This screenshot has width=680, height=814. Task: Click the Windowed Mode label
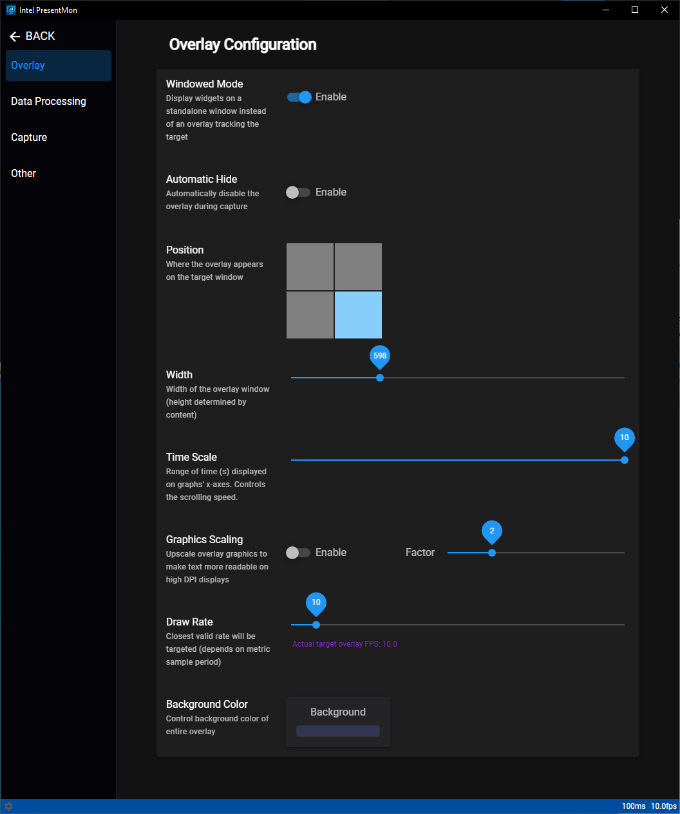[205, 84]
